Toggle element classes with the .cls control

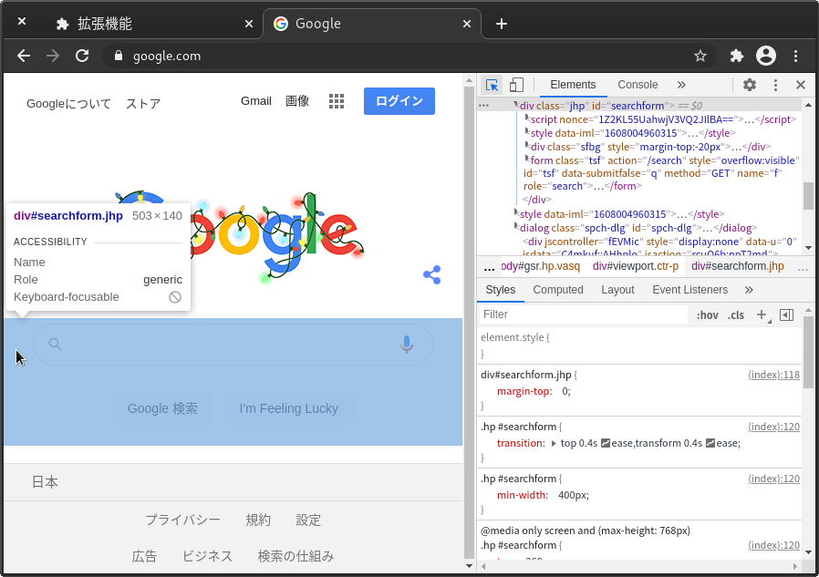coord(736,314)
